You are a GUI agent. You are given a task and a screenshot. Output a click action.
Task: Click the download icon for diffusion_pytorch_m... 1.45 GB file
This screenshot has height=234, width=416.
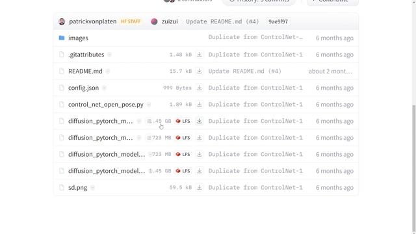point(200,121)
